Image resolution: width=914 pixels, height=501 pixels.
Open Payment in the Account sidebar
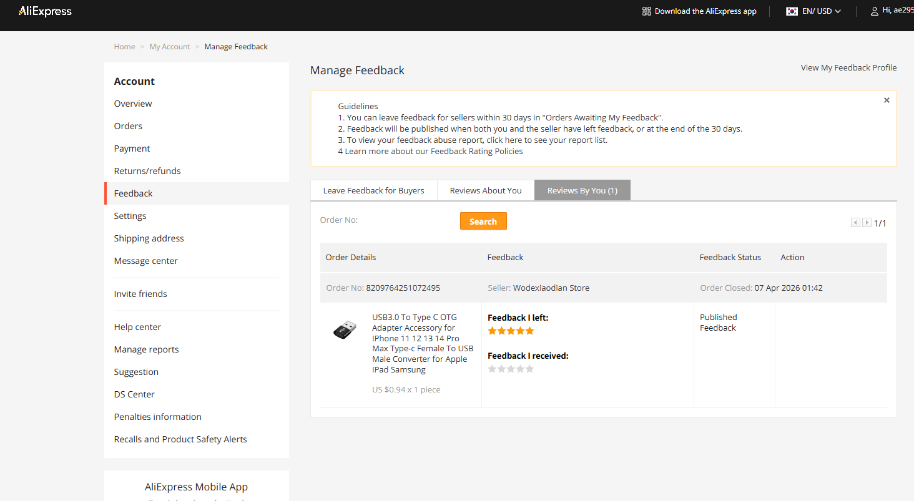click(132, 148)
